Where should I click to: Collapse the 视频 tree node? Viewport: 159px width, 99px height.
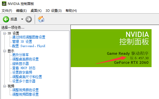(x=4, y=86)
